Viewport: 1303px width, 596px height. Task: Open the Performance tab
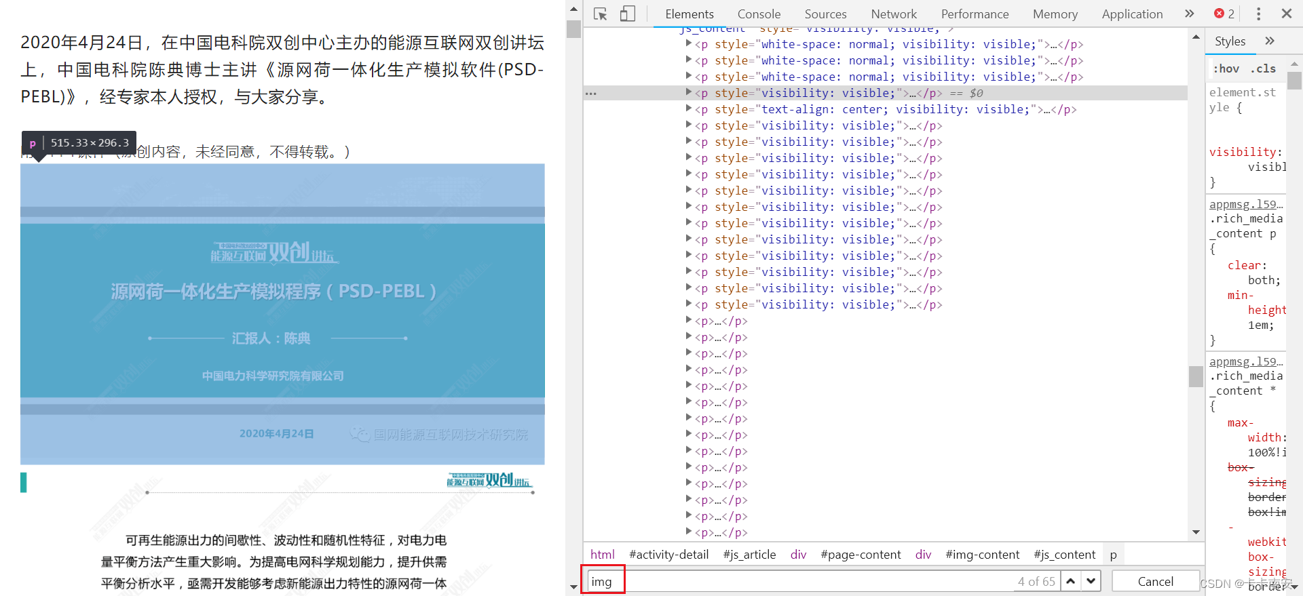coord(975,14)
